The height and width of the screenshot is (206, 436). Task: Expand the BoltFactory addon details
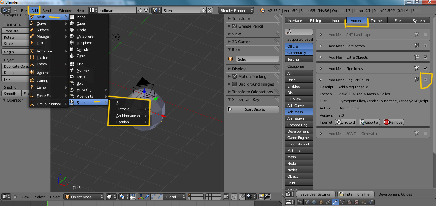click(x=321, y=46)
